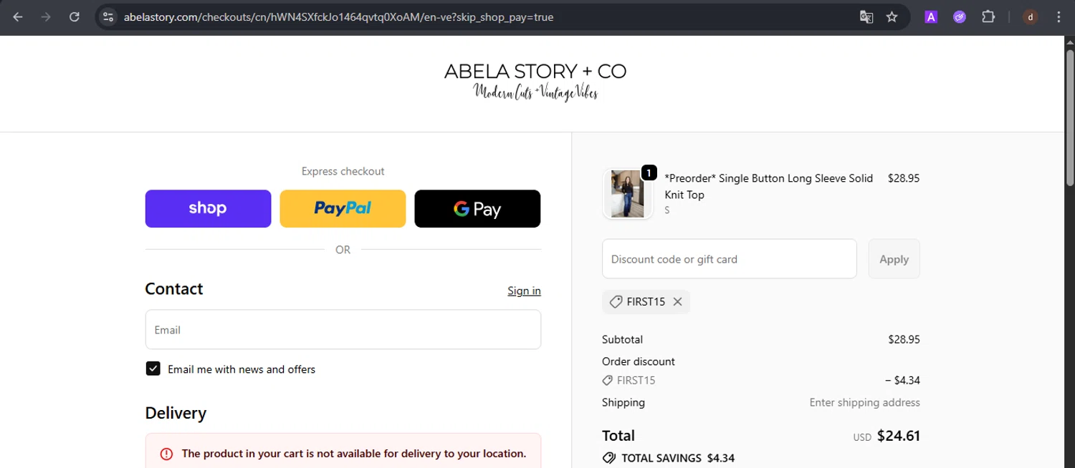This screenshot has height=468, width=1075.
Task: Reload the checkout page
Action: [75, 16]
